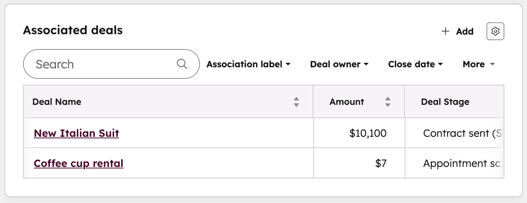
Task: Click the magnifier icon in the search box
Action: pyautogui.click(x=182, y=64)
